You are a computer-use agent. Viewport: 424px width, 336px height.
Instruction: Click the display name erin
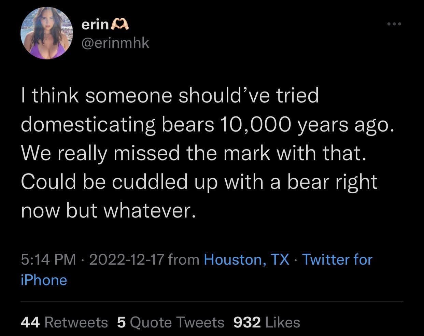click(96, 25)
